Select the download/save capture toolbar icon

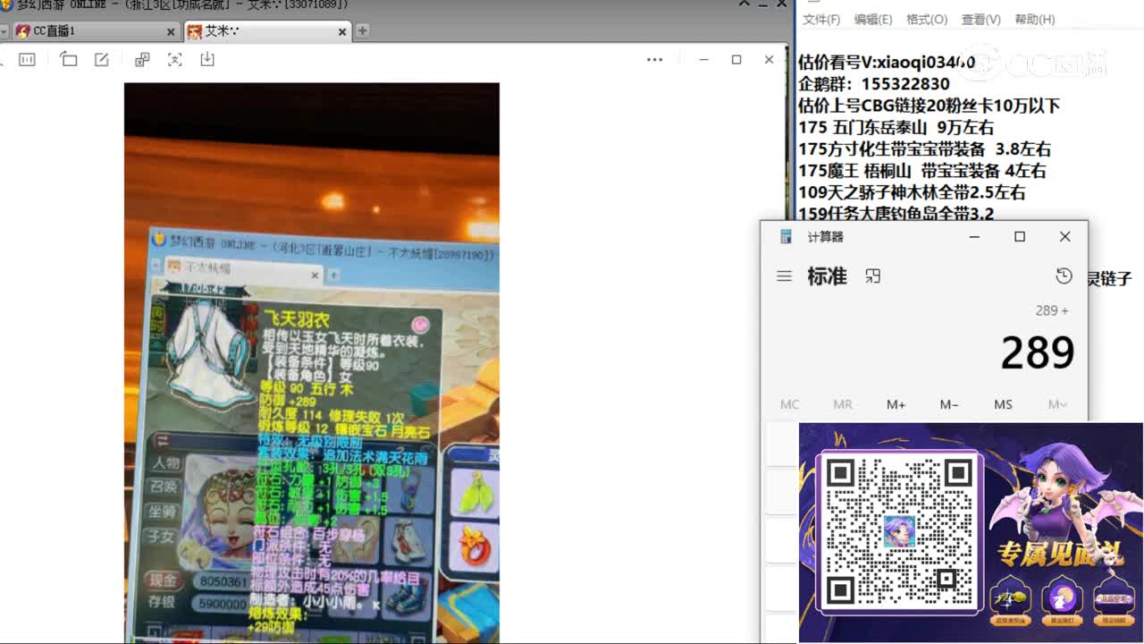206,59
